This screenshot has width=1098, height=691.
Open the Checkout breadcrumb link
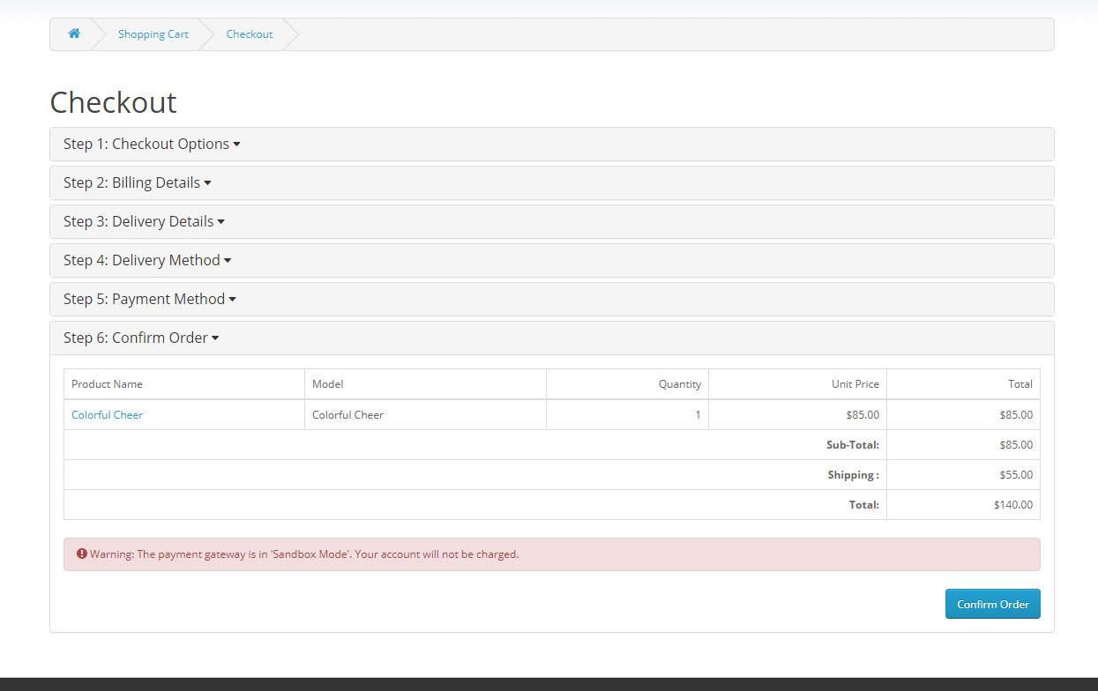click(x=250, y=34)
